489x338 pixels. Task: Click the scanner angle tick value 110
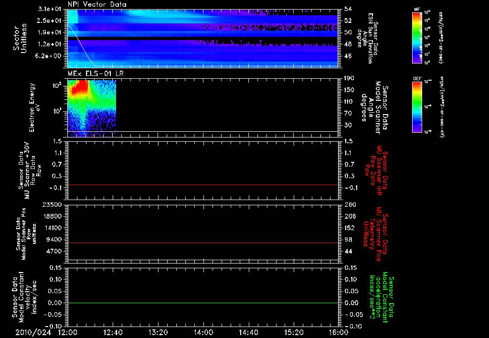(349, 102)
